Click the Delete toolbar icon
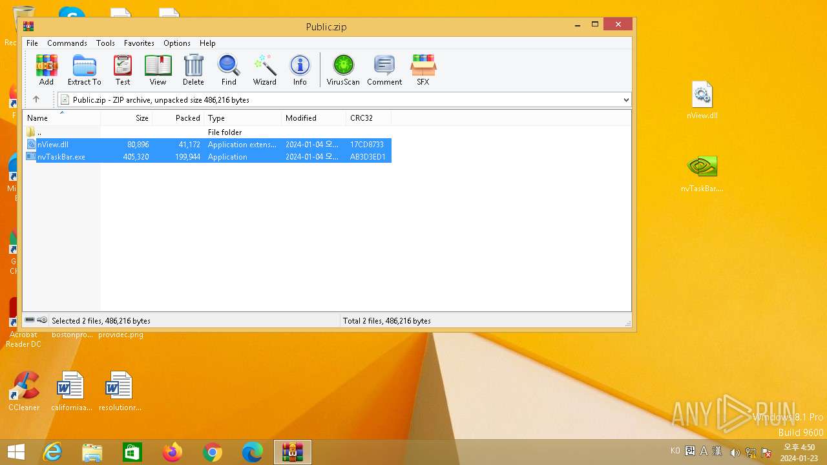 [193, 70]
